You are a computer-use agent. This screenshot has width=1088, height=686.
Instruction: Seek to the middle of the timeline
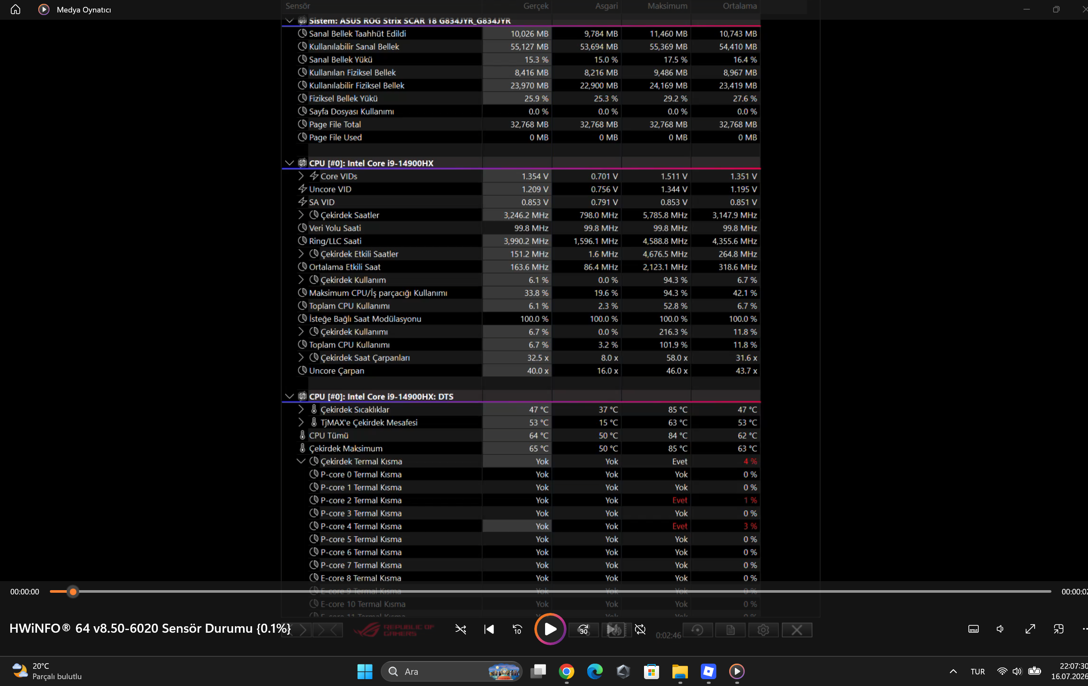coord(550,591)
